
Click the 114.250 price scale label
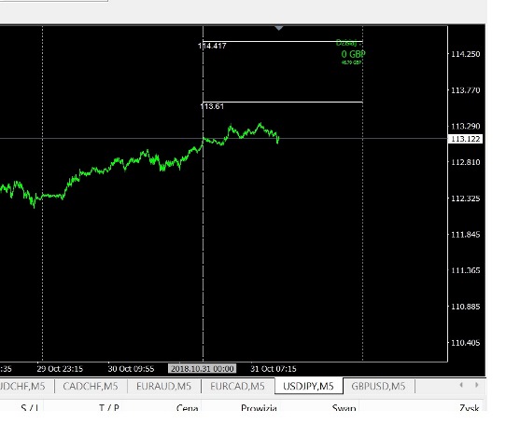pyautogui.click(x=465, y=54)
